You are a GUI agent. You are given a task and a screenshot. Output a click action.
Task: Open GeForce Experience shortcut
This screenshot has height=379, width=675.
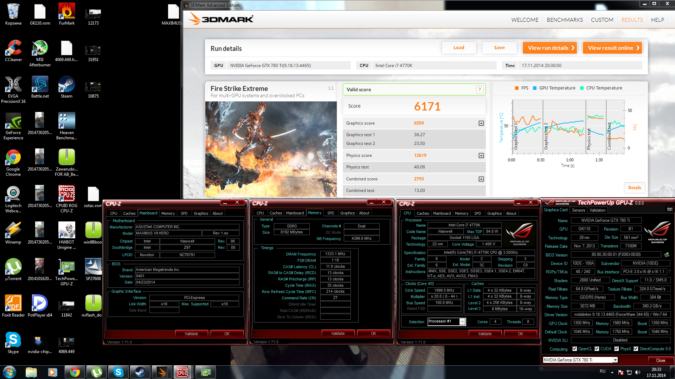[13, 126]
